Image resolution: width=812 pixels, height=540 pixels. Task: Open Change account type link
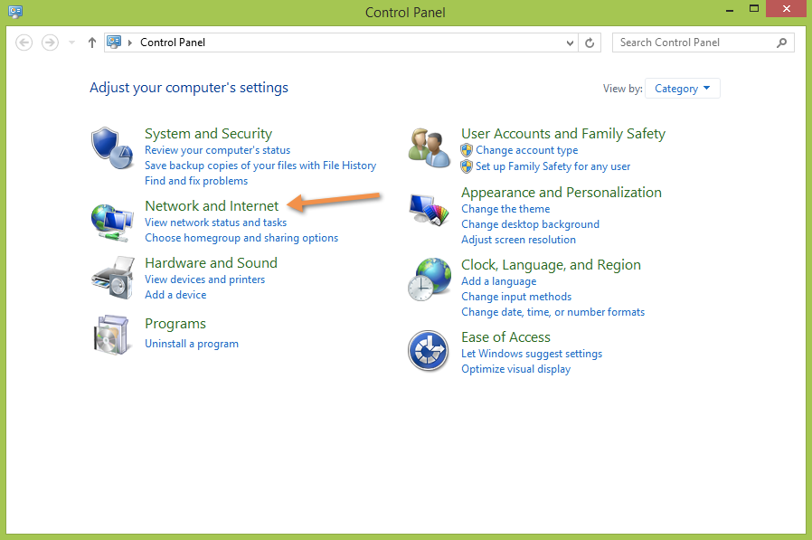pos(526,150)
